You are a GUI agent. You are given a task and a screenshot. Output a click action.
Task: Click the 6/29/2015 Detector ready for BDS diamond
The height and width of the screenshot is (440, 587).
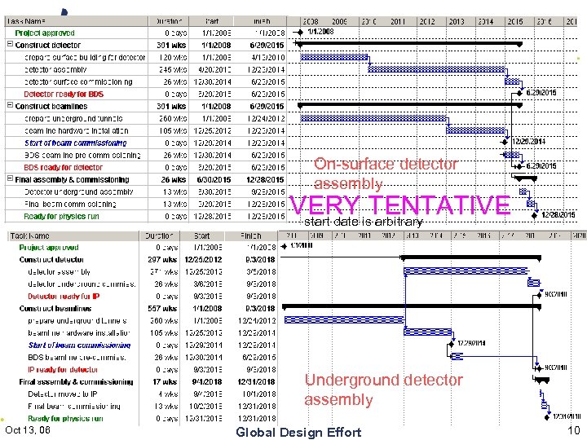click(519, 93)
